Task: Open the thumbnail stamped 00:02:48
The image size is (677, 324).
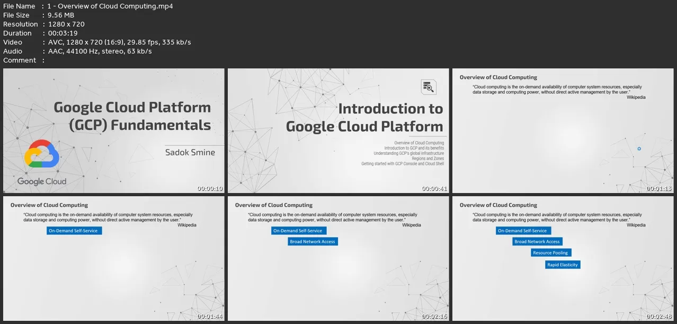Action: point(563,258)
